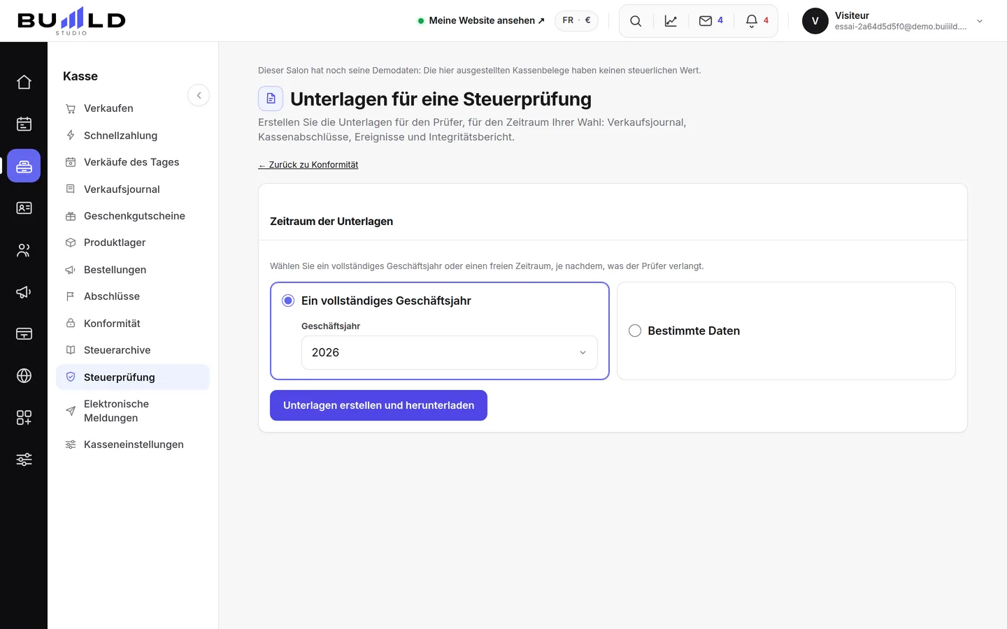The image size is (1007, 629).
Task: Click the lightning icon next to Schnellzahlung
Action: click(x=71, y=135)
